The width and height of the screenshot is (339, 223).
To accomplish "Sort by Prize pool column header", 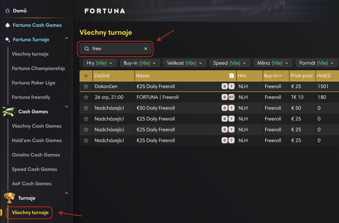I will [x=302, y=76].
